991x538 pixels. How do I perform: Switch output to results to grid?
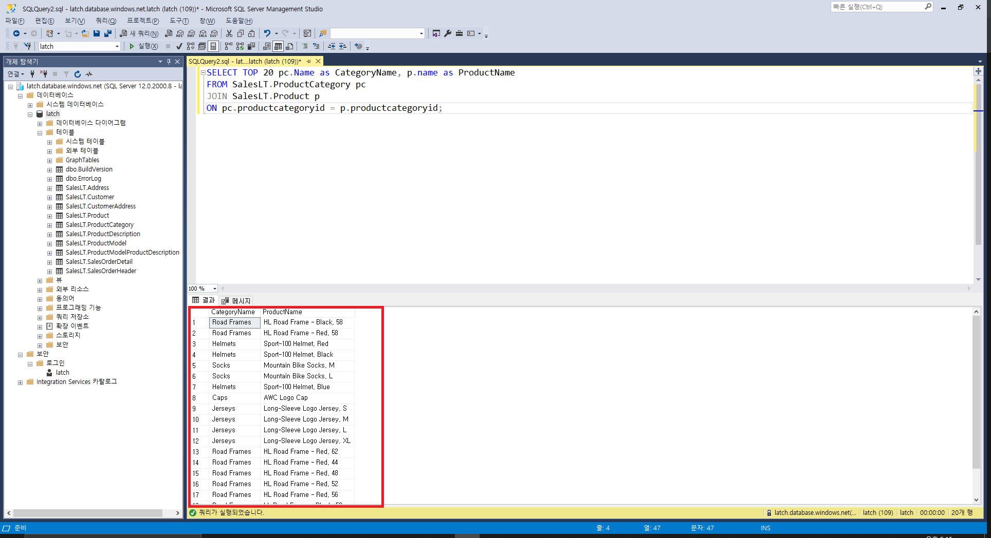[278, 46]
